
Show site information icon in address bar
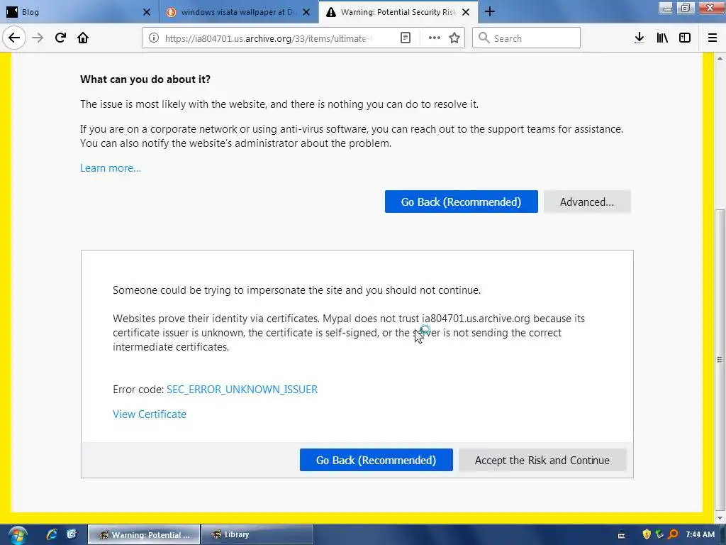[154, 38]
